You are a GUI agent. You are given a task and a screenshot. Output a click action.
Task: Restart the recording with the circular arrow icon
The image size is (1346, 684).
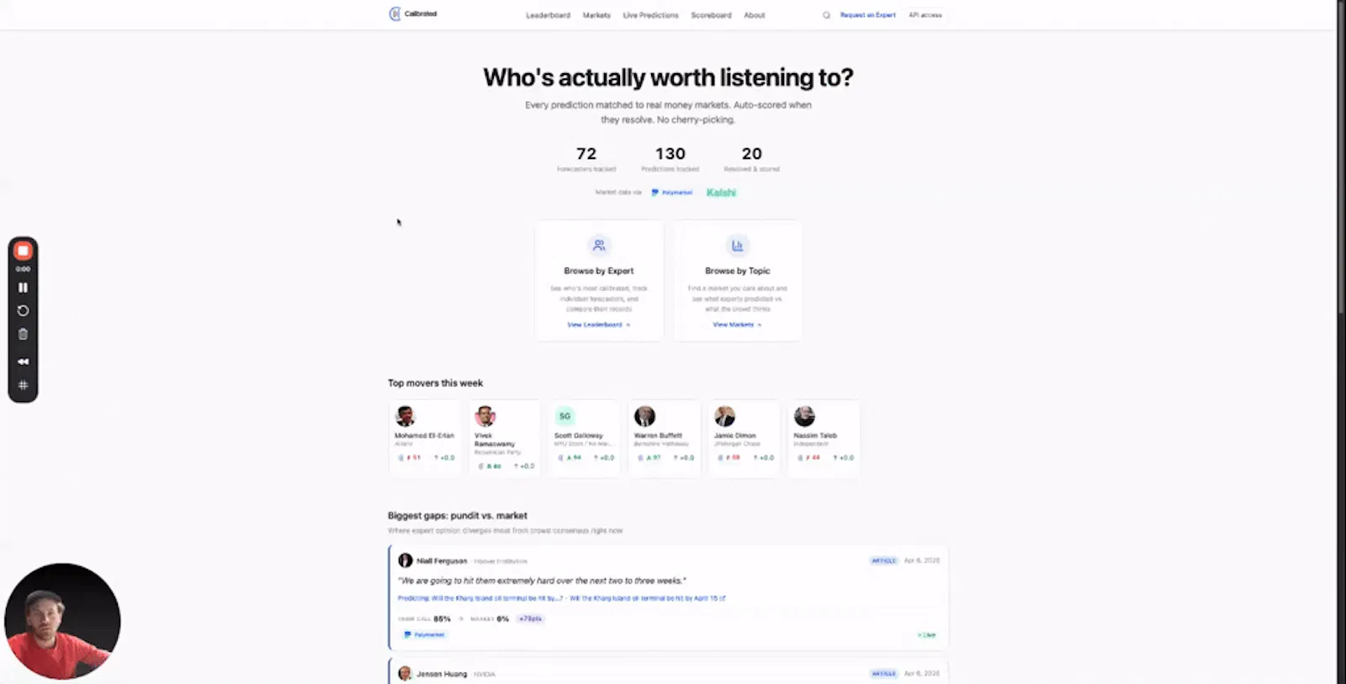click(x=23, y=310)
